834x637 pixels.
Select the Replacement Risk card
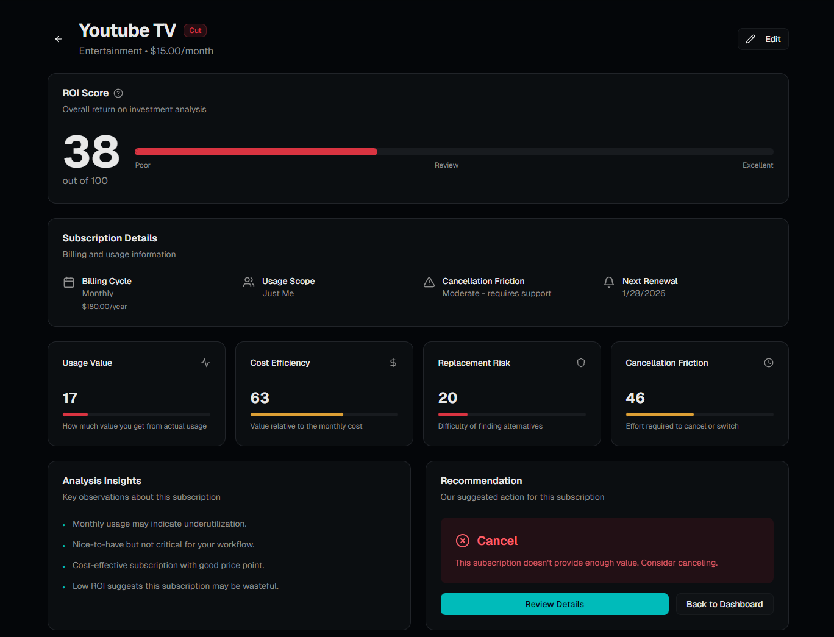pyautogui.click(x=511, y=393)
